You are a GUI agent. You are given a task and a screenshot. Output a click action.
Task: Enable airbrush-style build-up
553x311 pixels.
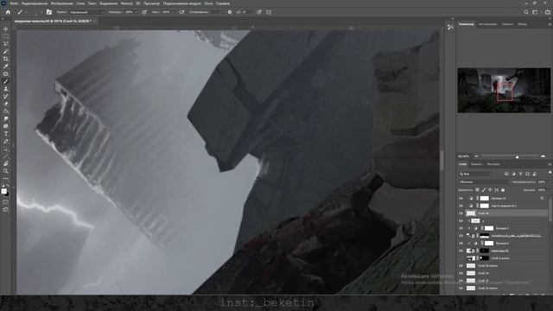point(181,12)
